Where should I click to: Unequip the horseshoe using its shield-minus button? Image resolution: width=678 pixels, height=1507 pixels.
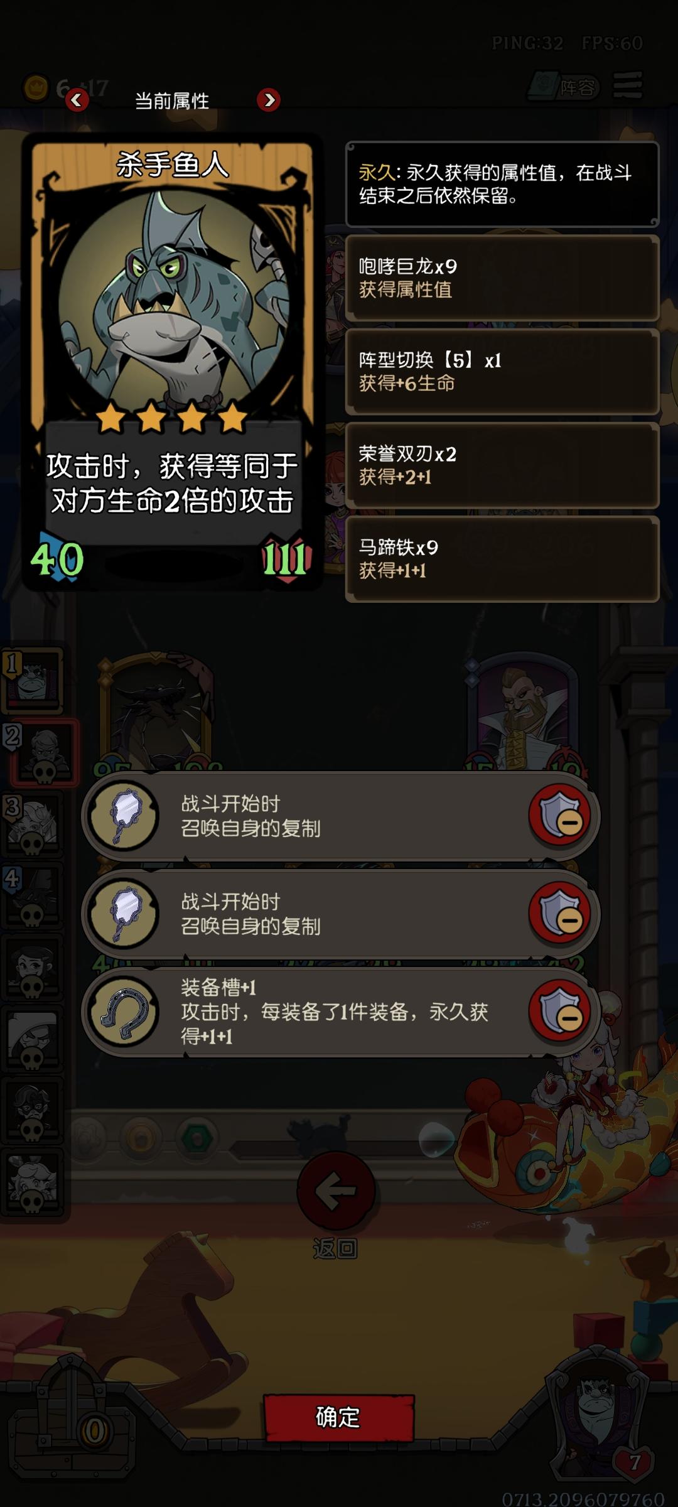click(560, 1011)
